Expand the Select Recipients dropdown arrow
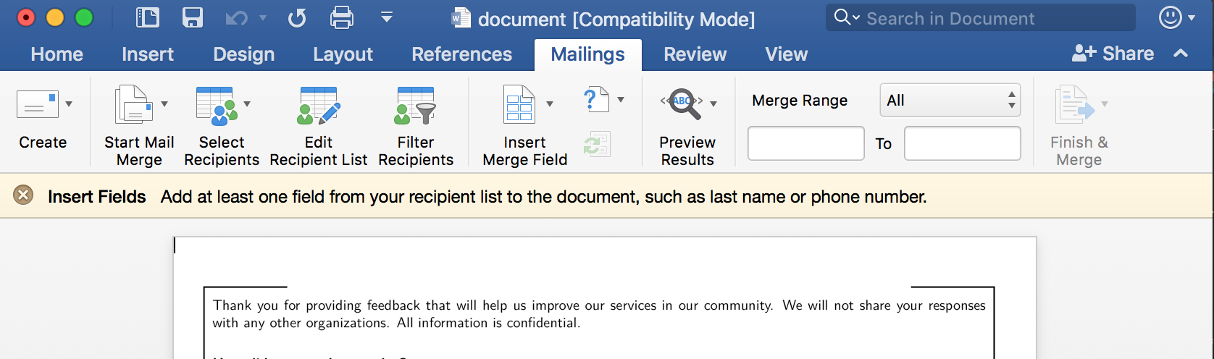Viewport: 1214px width, 359px height. pyautogui.click(x=247, y=104)
